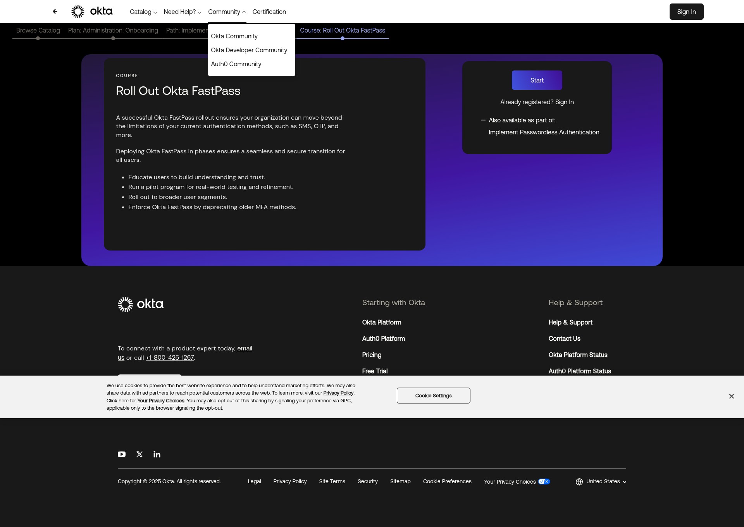The height and width of the screenshot is (527, 744).
Task: Open Security footer link
Action: click(368, 482)
